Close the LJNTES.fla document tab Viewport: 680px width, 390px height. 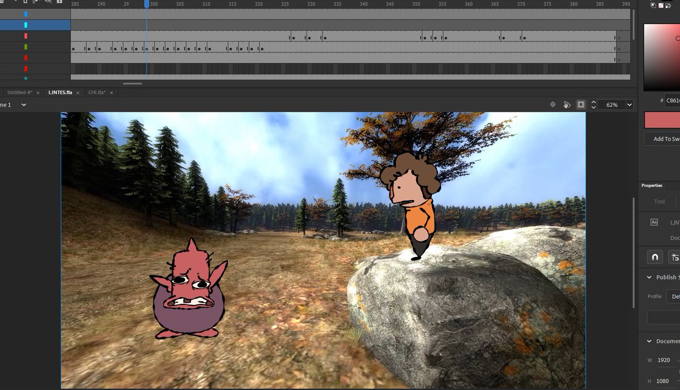click(x=78, y=92)
